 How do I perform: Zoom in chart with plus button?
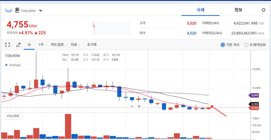[x=139, y=106]
